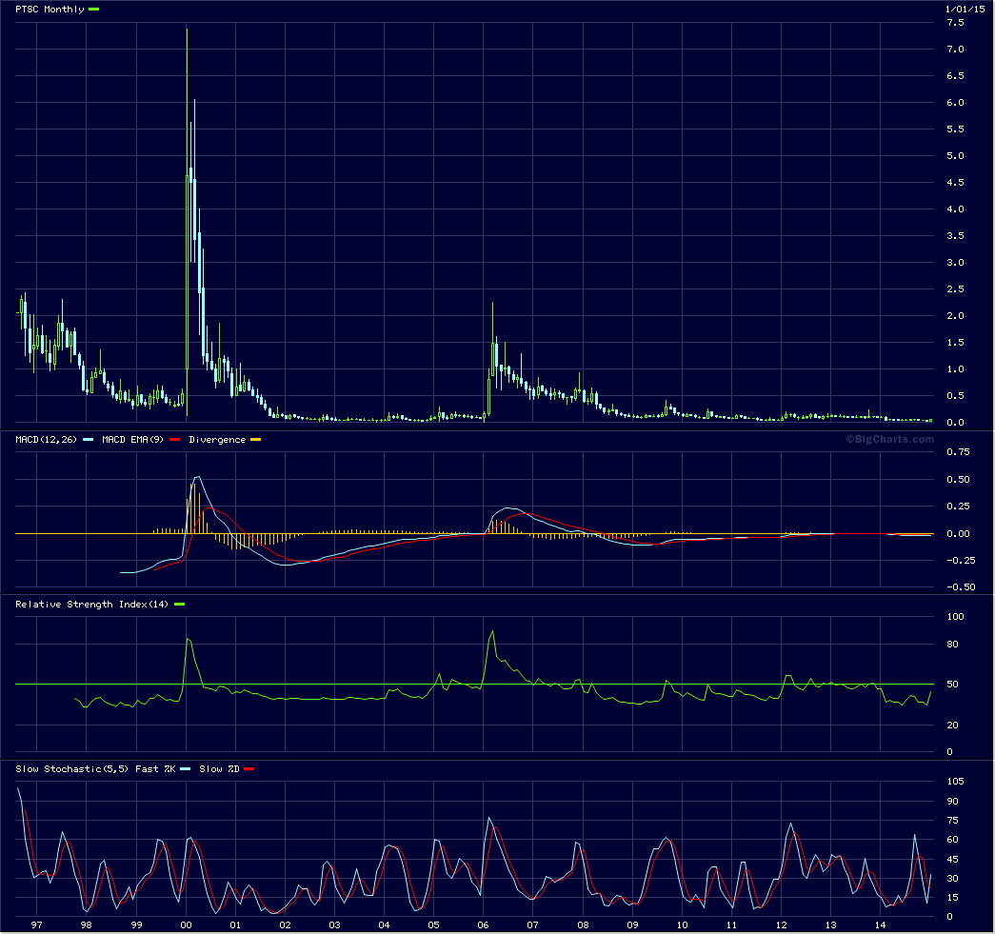Viewport: 995px width, 934px height.
Task: Click the 2.5 price axis value
Action: coord(955,288)
